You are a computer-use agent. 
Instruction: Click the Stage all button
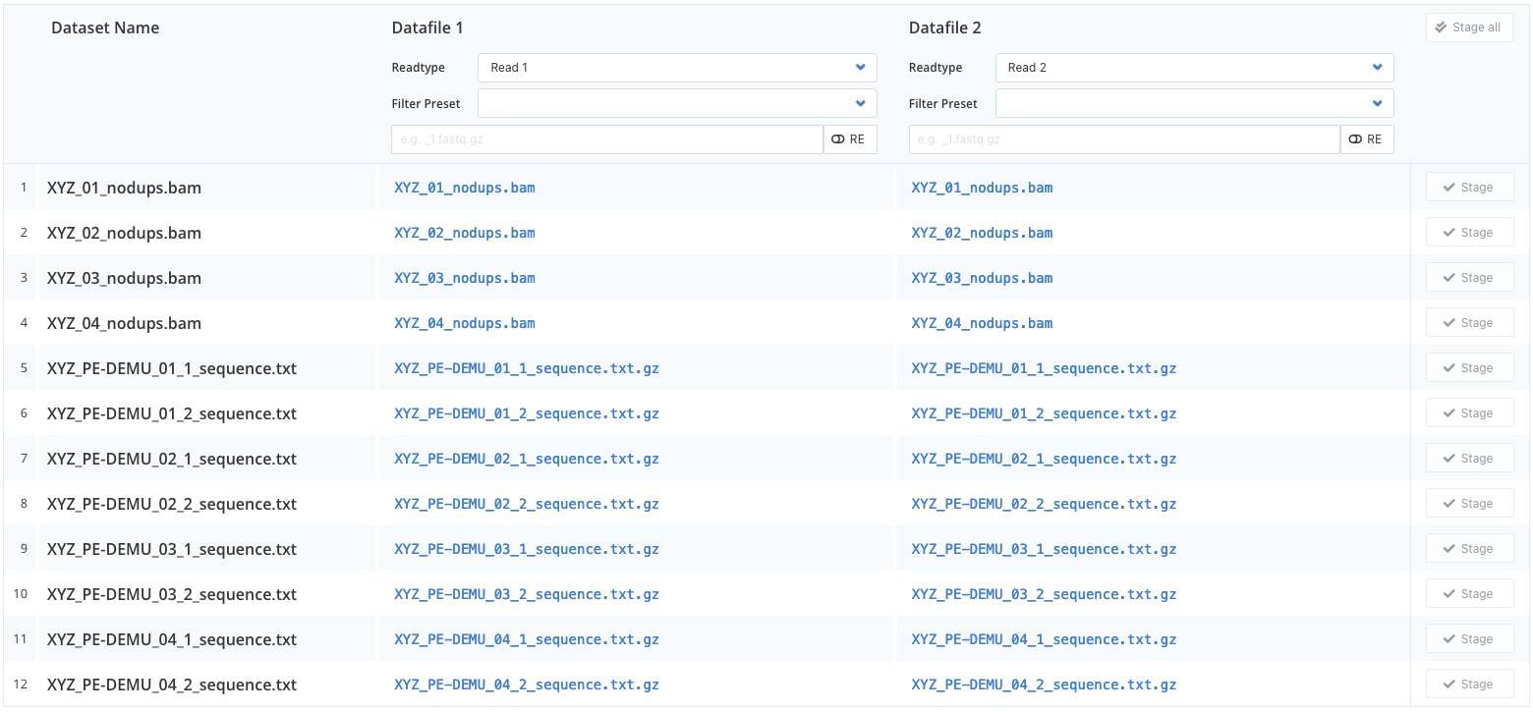(x=1469, y=27)
